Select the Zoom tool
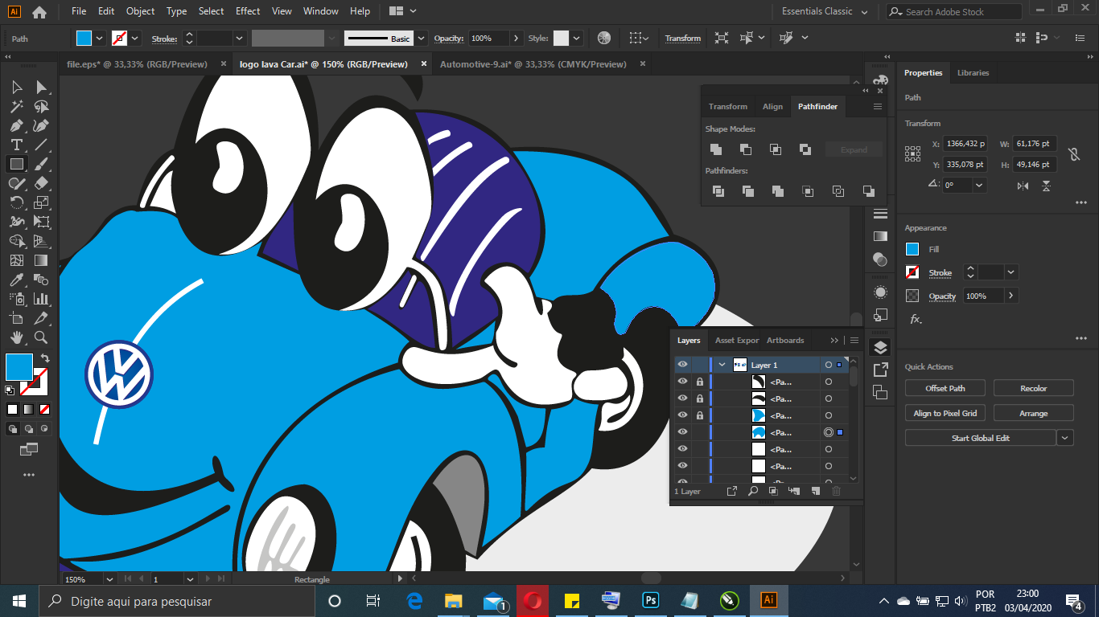The width and height of the screenshot is (1099, 617). pyautogui.click(x=42, y=337)
